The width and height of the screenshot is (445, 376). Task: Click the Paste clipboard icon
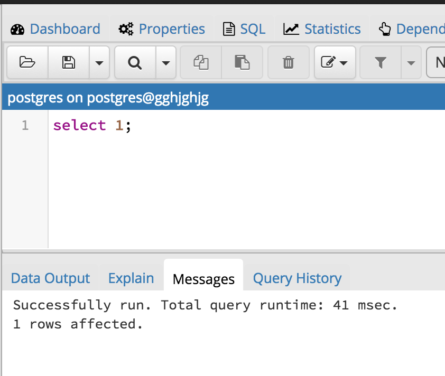pyautogui.click(x=242, y=63)
